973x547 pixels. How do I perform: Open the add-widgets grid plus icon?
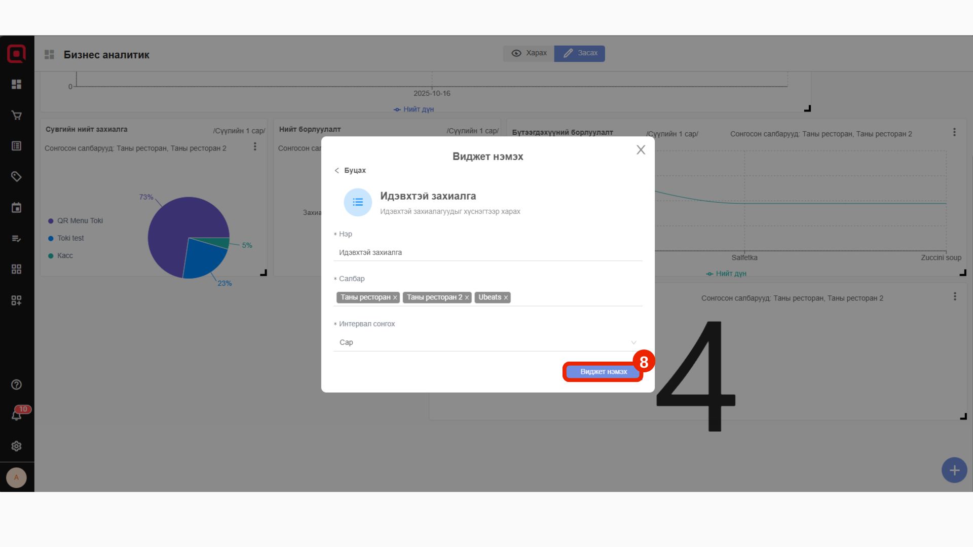tap(16, 300)
